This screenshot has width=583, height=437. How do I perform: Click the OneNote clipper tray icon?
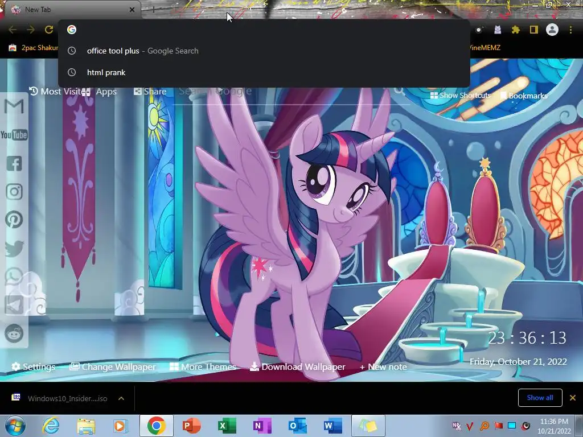point(457,426)
